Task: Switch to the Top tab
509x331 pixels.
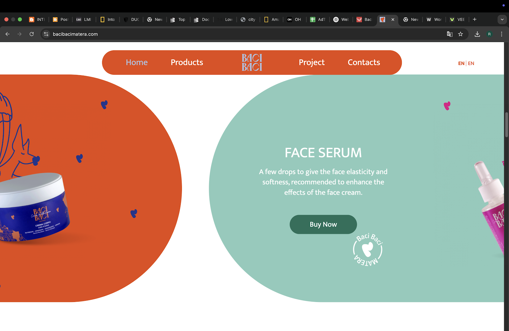Action: (x=178, y=19)
